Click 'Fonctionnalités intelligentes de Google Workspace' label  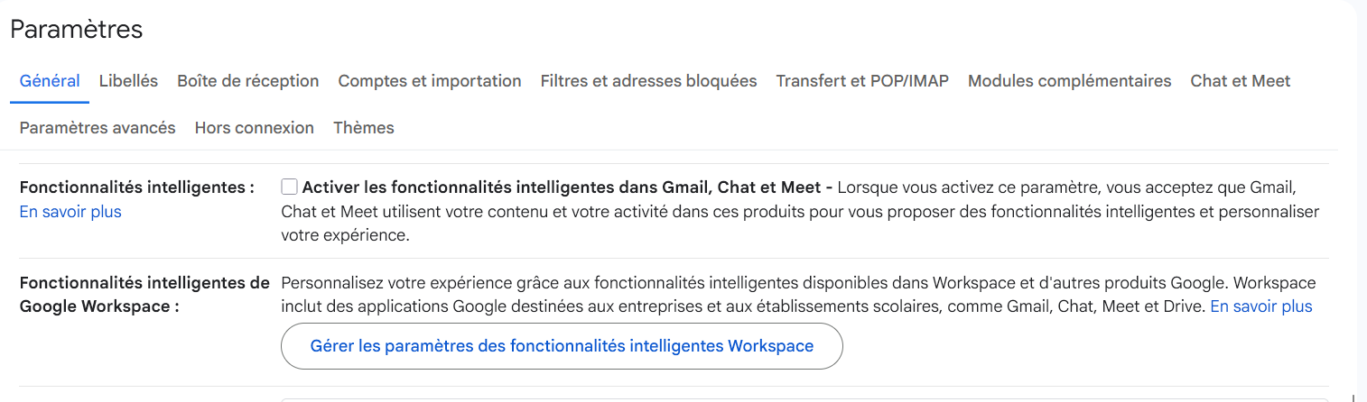(x=144, y=295)
